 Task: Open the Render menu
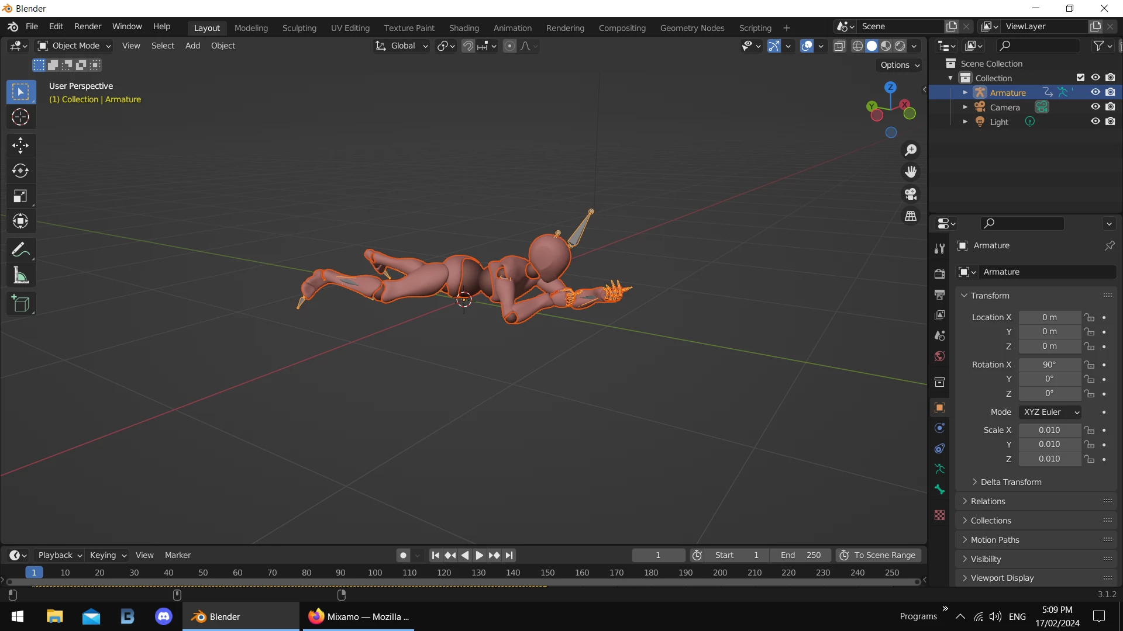coord(88,26)
